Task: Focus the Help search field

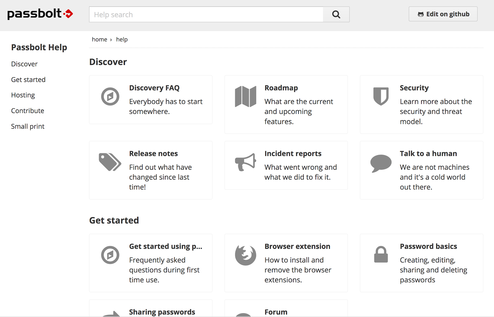Action: (x=206, y=14)
